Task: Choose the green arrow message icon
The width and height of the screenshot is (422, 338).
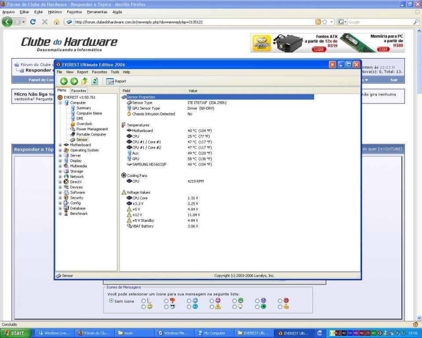Action: pyautogui.click(x=257, y=307)
